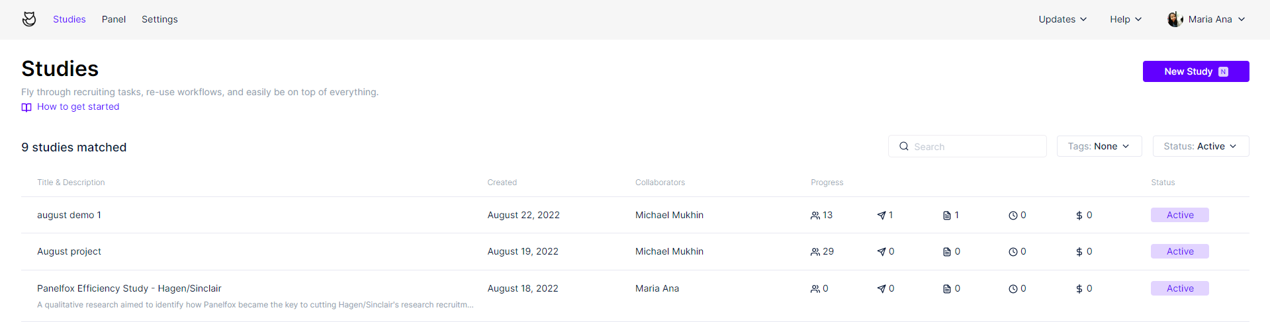Click the book icon beside How to get started

(26, 107)
